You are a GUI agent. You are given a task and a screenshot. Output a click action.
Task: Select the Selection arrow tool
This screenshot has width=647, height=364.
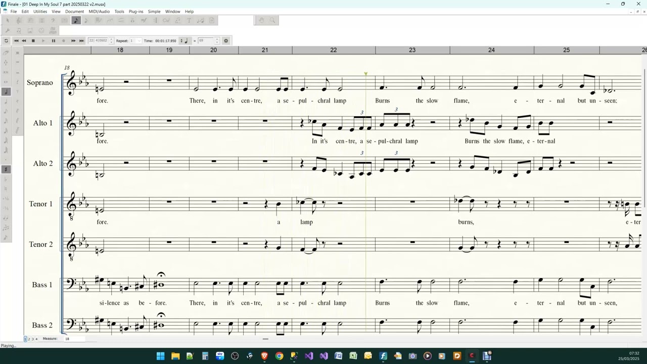(x=8, y=20)
